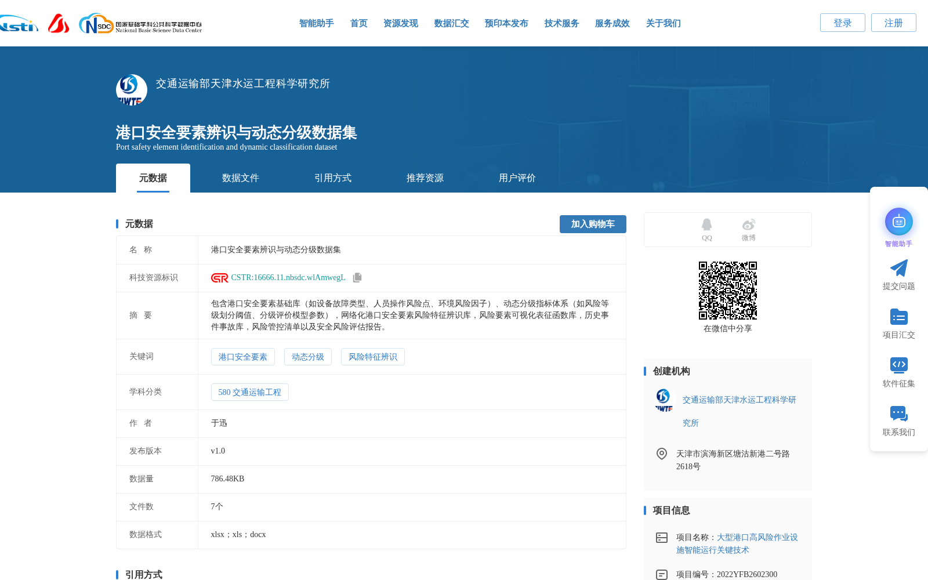Open 智能助手 in top navigation
Viewport: 928px width, 580px height.
317,23
